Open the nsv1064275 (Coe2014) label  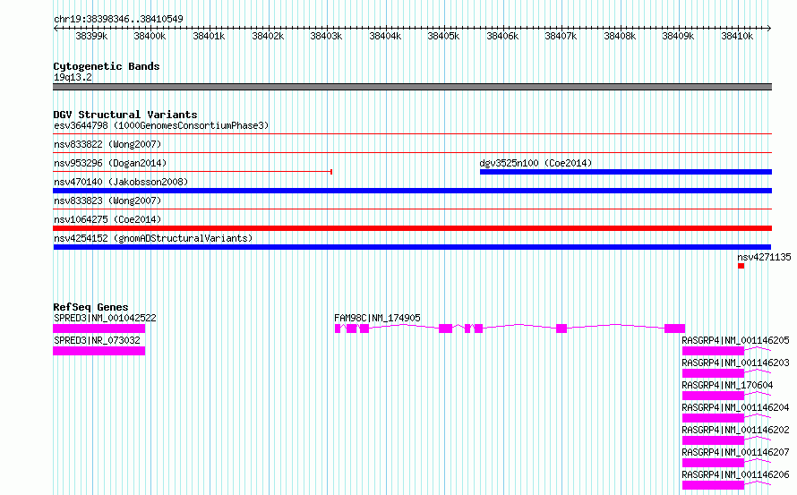coord(107,219)
